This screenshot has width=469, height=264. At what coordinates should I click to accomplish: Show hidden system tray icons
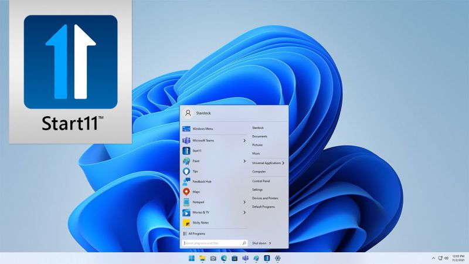click(x=433, y=258)
